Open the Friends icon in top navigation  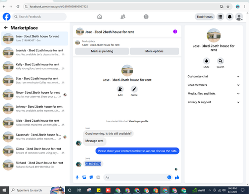(x=123, y=17)
